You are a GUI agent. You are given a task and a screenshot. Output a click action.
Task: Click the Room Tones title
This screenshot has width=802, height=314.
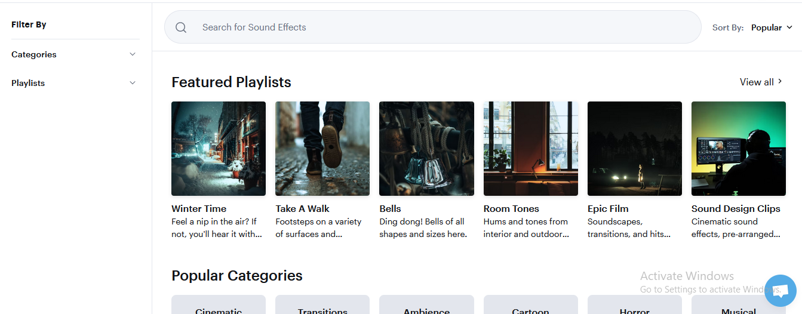pos(511,208)
